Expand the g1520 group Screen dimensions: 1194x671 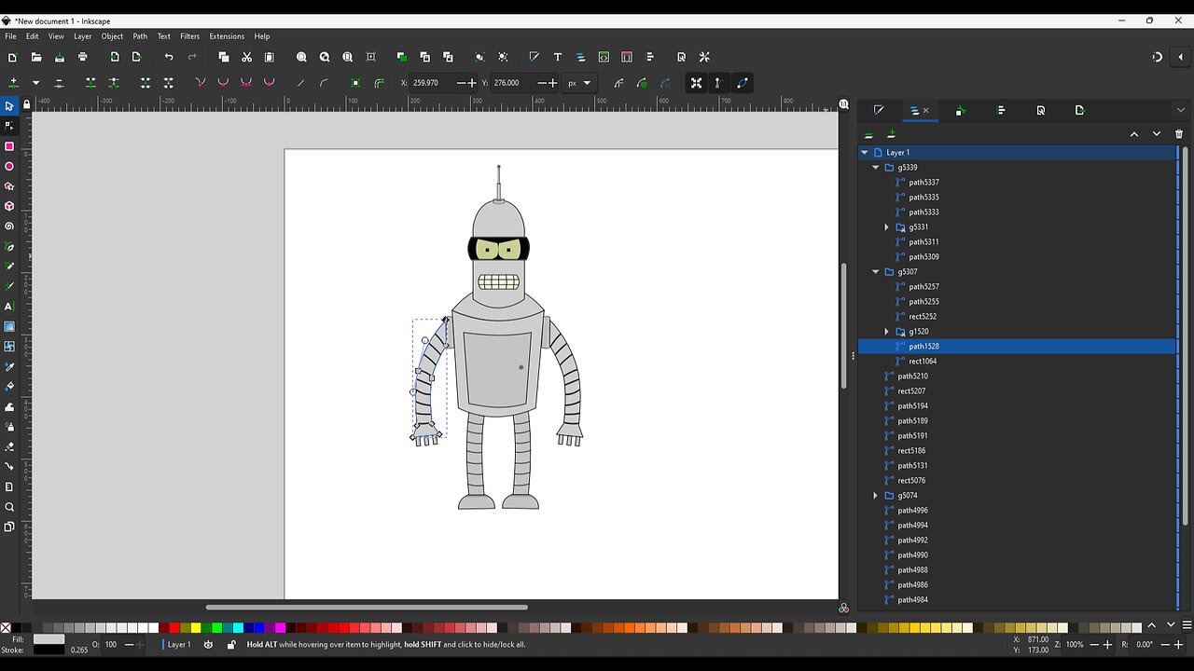[x=886, y=331]
